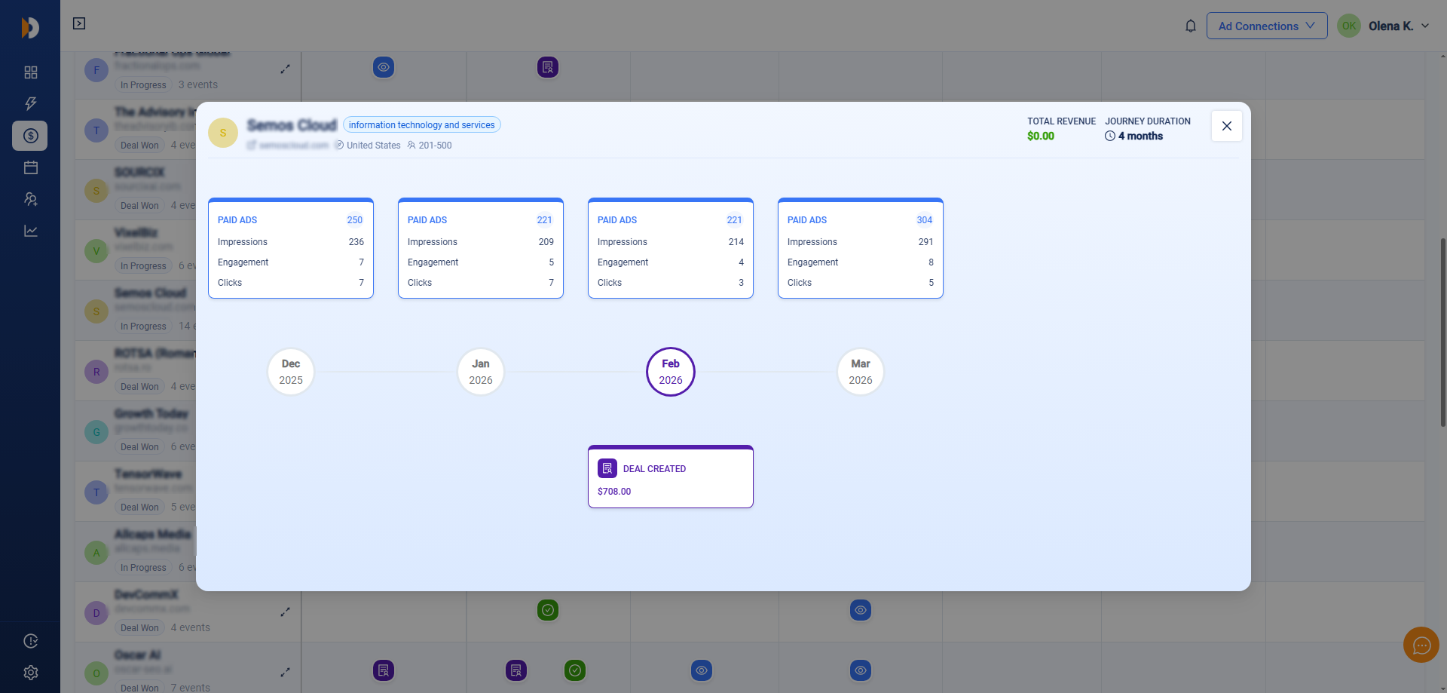Screen dimensions: 1447x693
Task: Click the Deal Created card
Action: [670, 477]
